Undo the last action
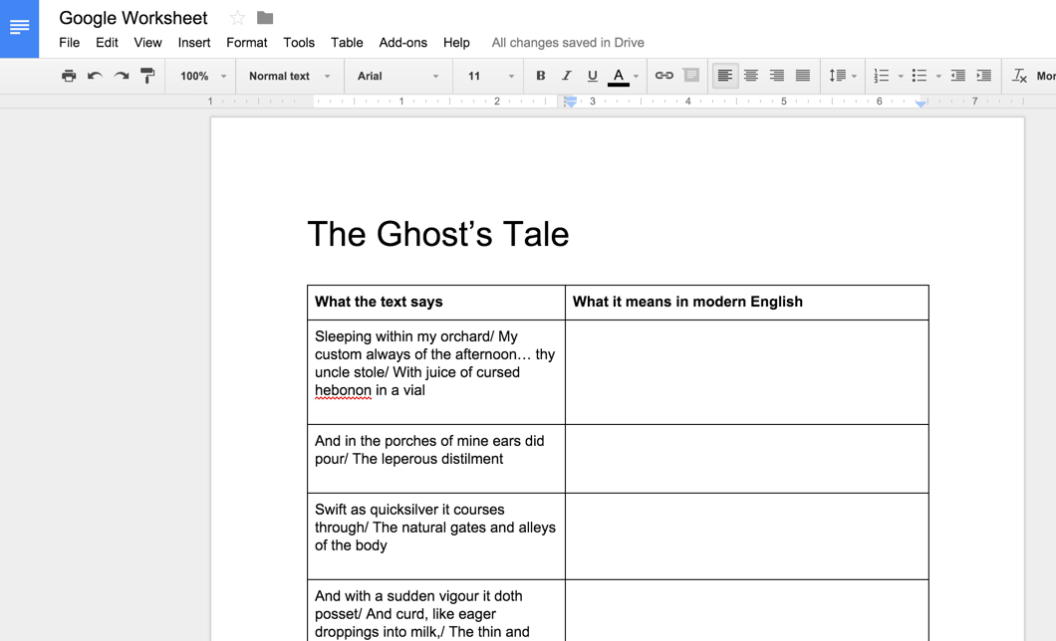Screen dimensions: 1056x641 point(95,76)
